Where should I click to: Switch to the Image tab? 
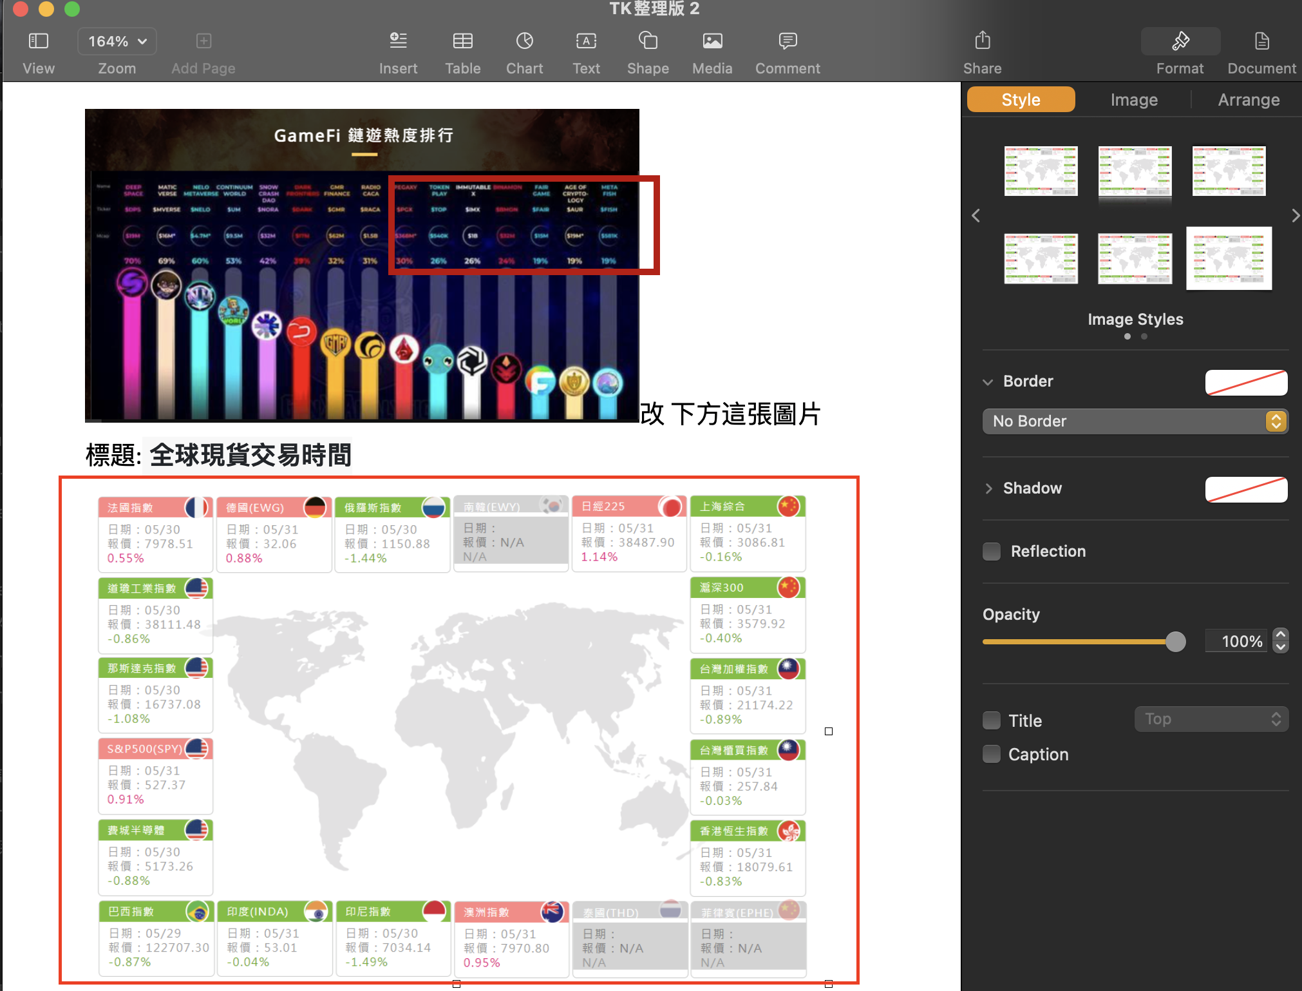(1134, 100)
